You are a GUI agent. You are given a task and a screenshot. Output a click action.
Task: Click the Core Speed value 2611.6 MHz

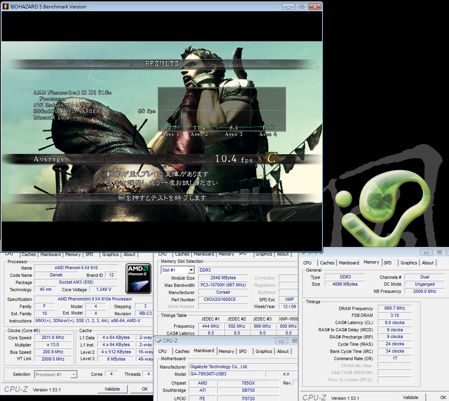pyautogui.click(x=53, y=337)
